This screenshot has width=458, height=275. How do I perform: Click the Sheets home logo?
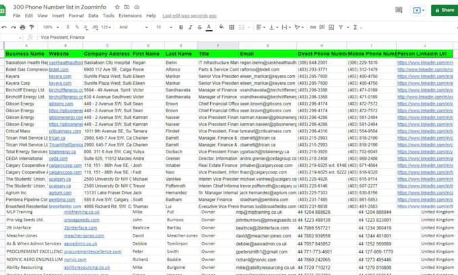pos(2,11)
